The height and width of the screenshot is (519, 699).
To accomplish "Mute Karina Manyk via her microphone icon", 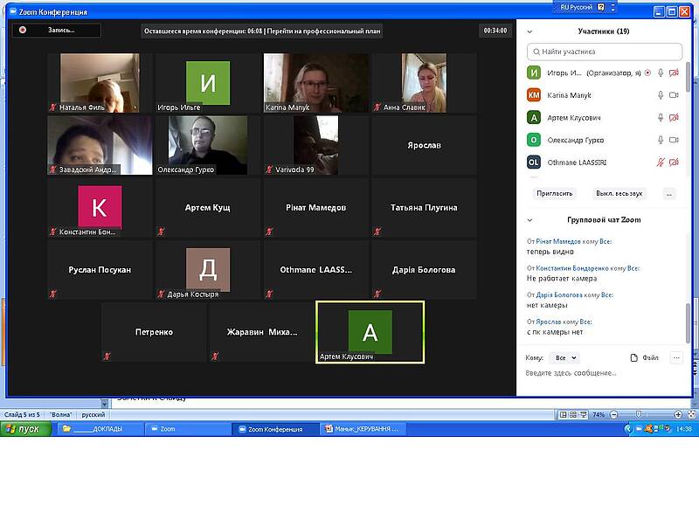I will click(661, 95).
